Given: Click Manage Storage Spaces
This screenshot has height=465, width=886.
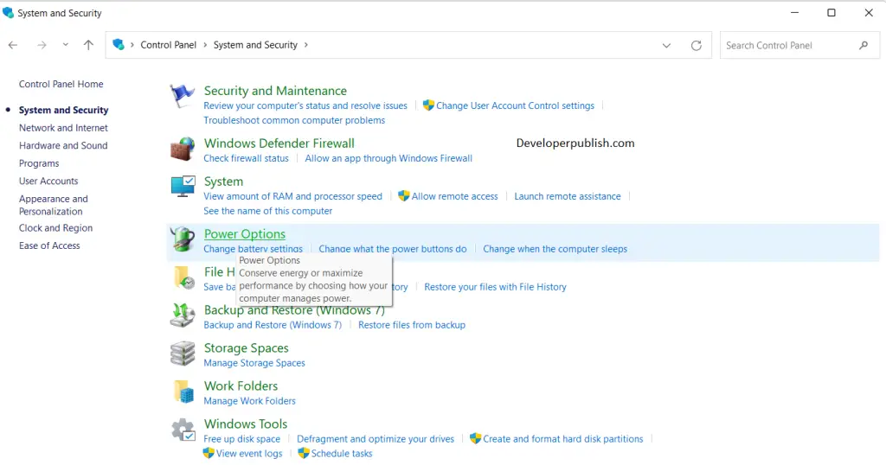Looking at the screenshot, I should pos(254,363).
